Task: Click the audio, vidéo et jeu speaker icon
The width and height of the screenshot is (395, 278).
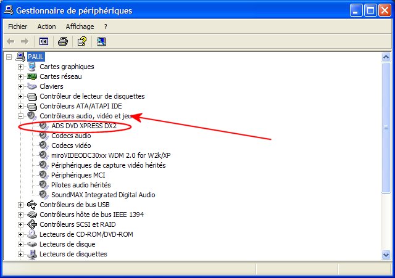Action: click(32, 116)
